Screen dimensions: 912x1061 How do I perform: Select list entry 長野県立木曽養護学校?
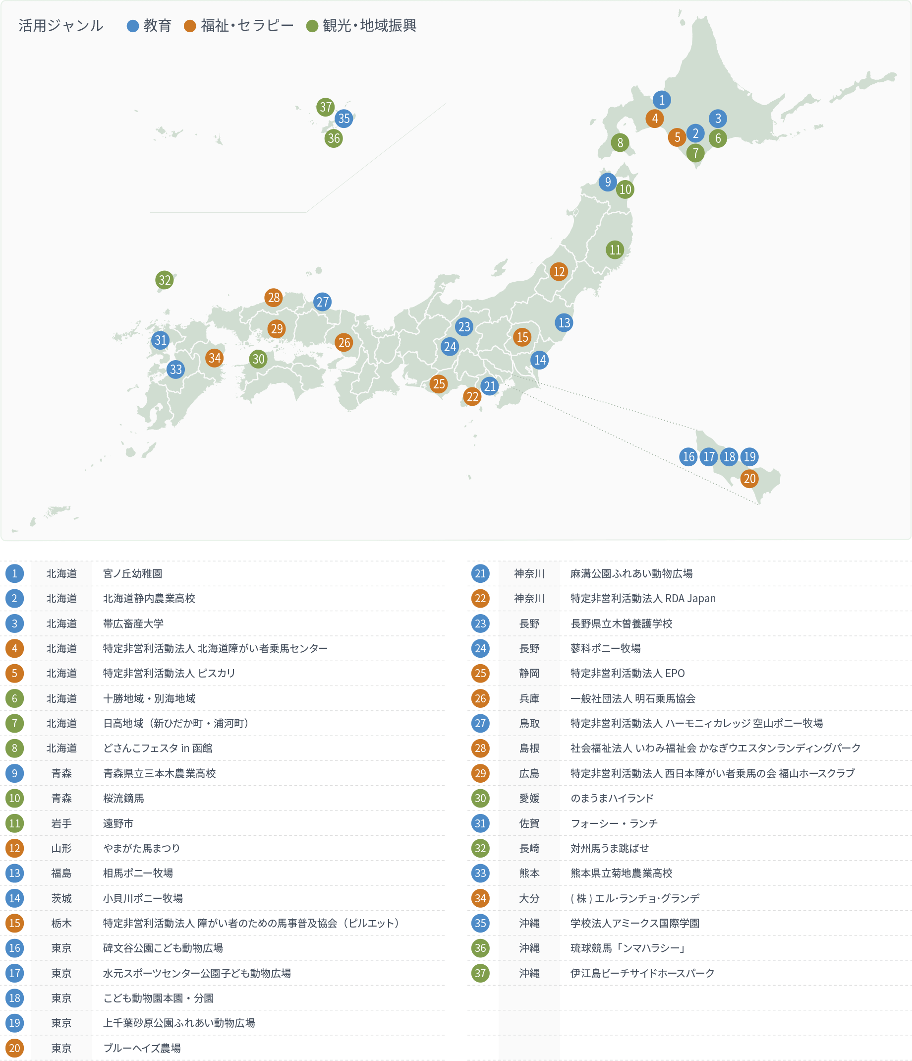(622, 624)
